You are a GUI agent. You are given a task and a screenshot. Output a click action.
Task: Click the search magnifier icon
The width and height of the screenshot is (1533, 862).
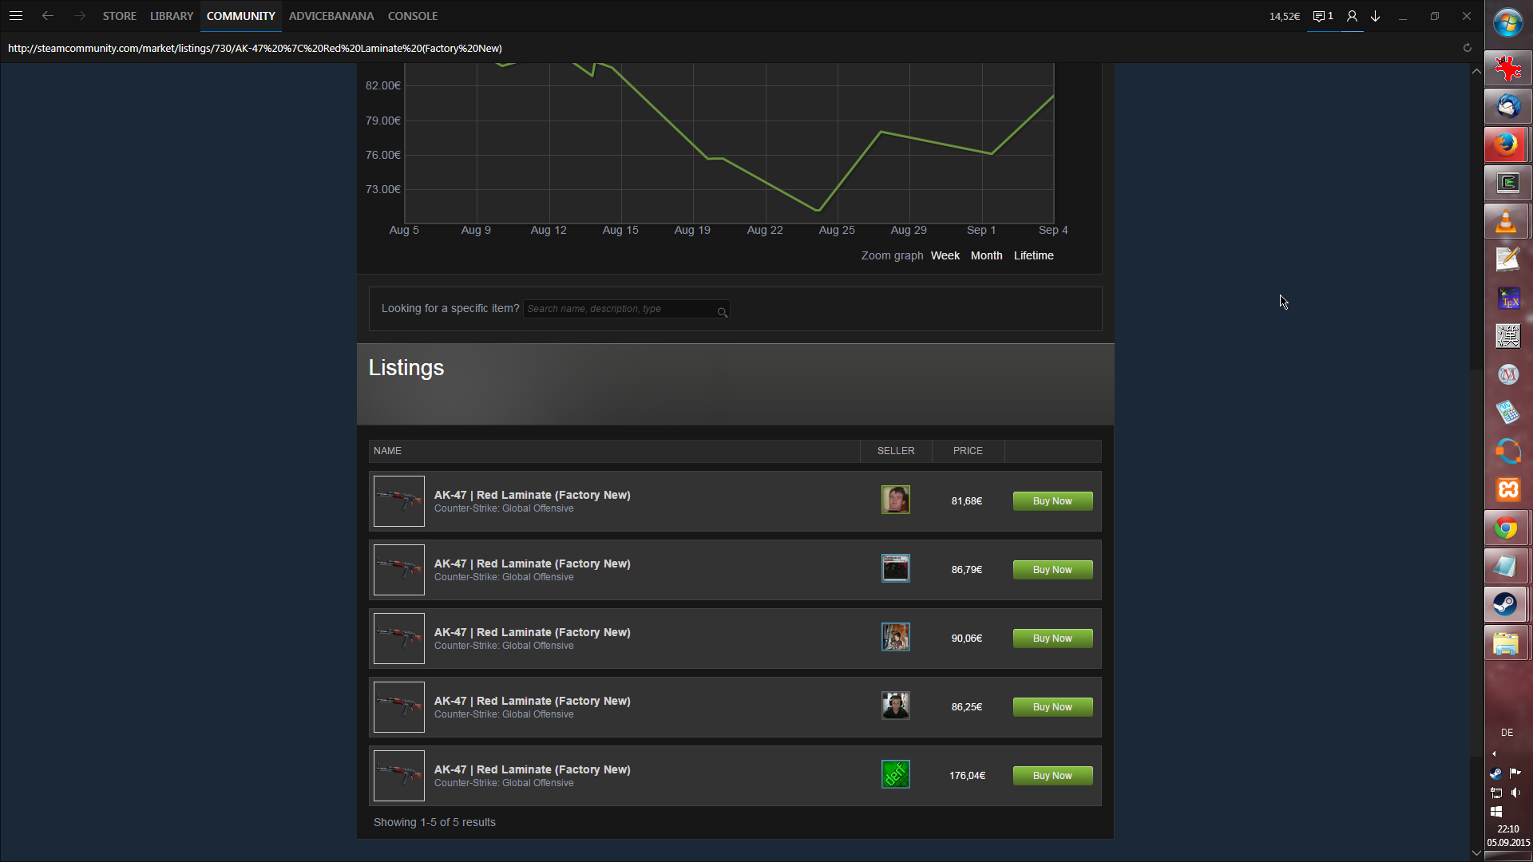pyautogui.click(x=722, y=312)
